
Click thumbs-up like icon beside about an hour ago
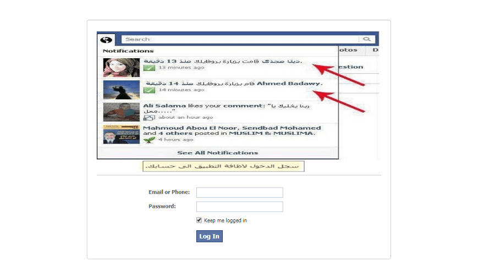click(x=149, y=118)
